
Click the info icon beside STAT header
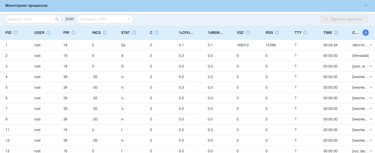[134, 33]
